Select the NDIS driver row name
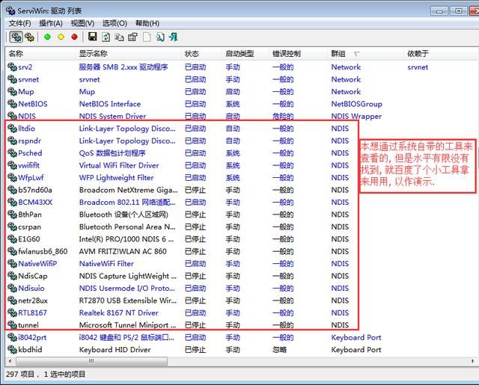 (x=27, y=116)
